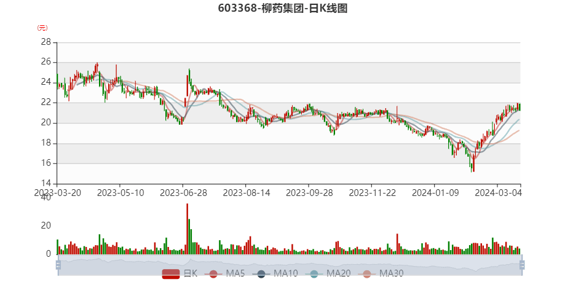Toggle the MA20 series via its label

pyautogui.click(x=339, y=273)
